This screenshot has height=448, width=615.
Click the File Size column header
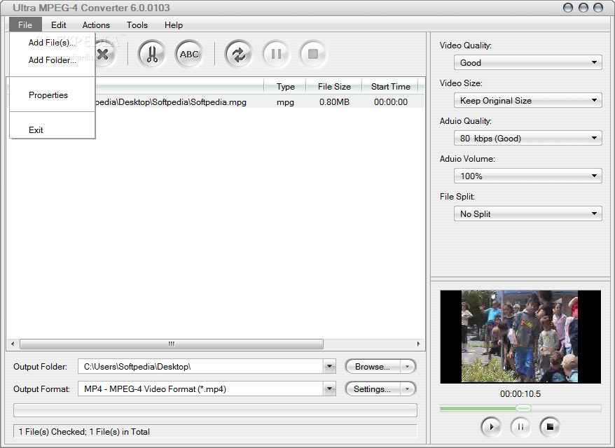tap(334, 87)
